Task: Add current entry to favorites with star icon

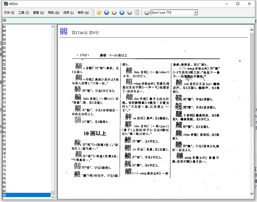Action: [99, 12]
